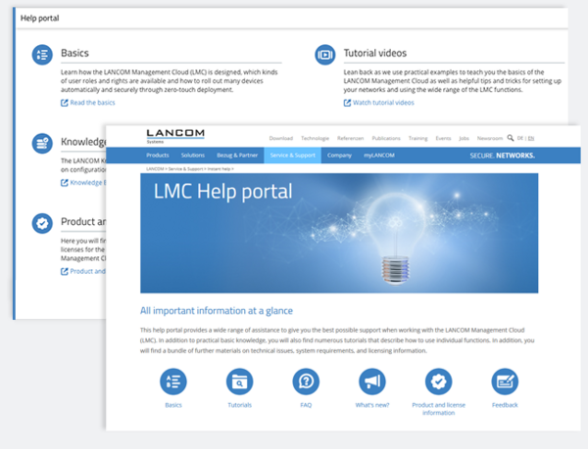Click the Basics list icon in Help portal
This screenshot has height=449, width=588.
[x=42, y=55]
